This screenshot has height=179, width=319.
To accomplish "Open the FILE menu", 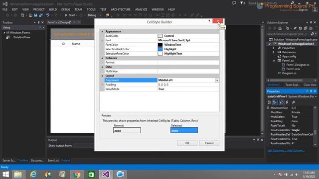I will pos(5,9).
